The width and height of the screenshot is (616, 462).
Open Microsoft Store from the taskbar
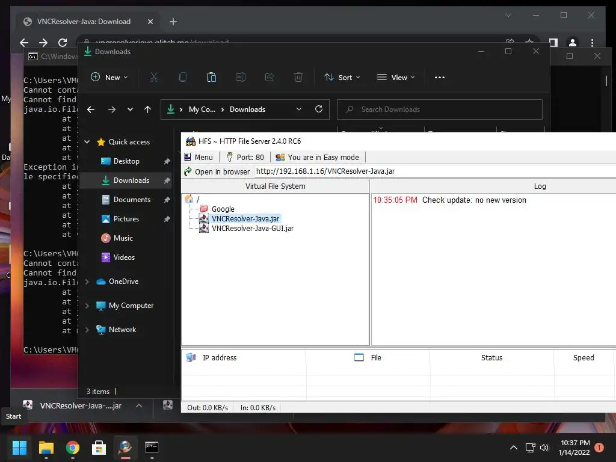pos(99,448)
